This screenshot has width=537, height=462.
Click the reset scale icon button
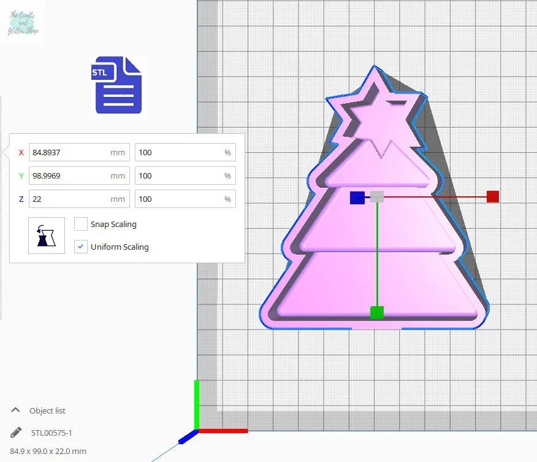(46, 235)
